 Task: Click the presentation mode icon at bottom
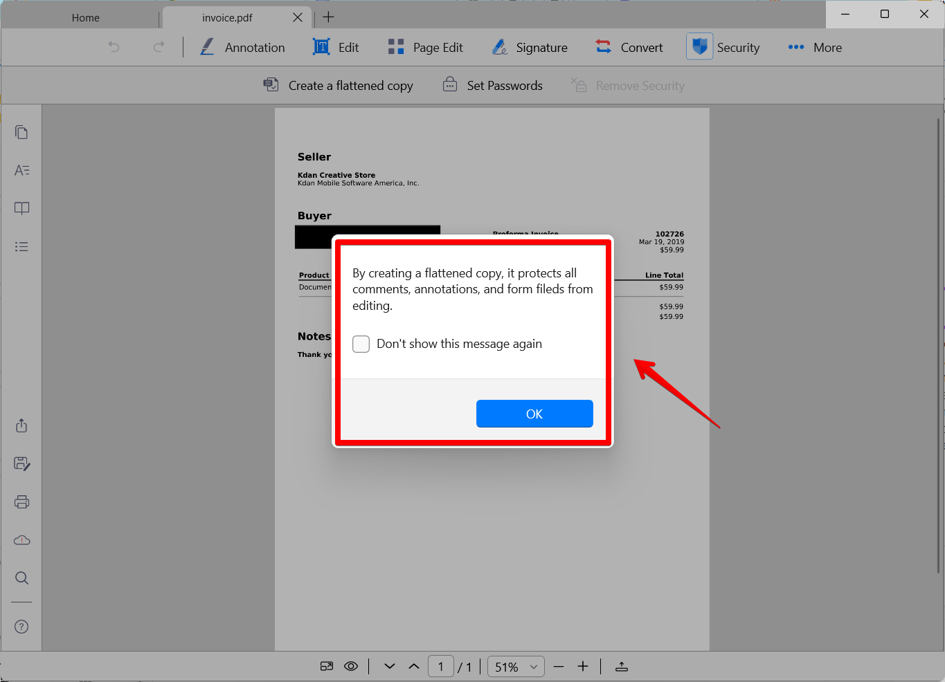[x=622, y=666]
